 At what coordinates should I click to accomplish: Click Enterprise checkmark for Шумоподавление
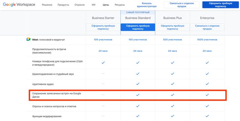click(207, 74)
